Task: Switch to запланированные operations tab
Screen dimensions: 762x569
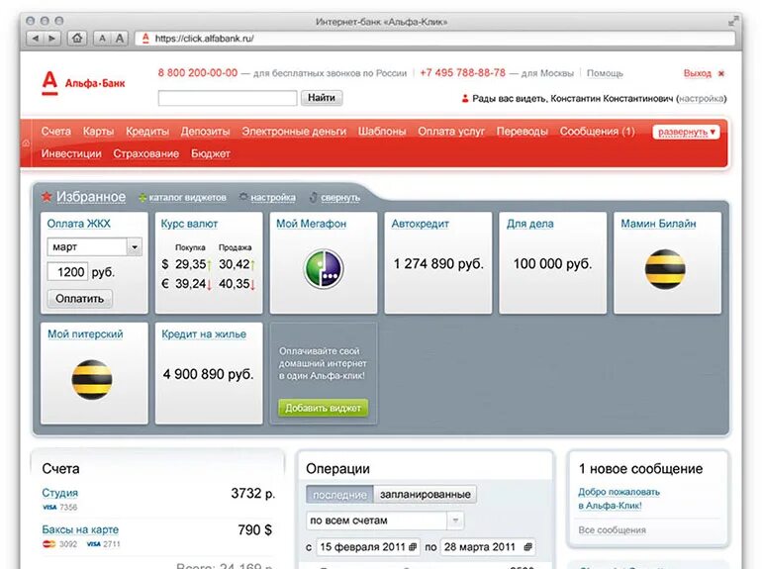Action: tap(426, 494)
